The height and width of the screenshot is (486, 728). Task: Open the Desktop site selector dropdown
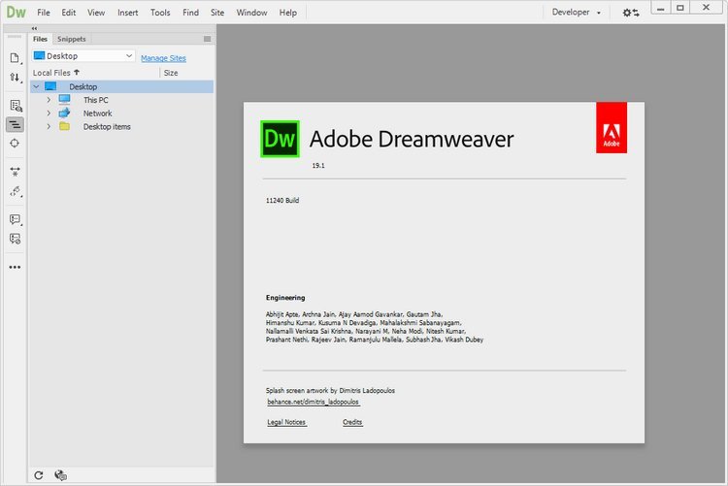(x=83, y=55)
